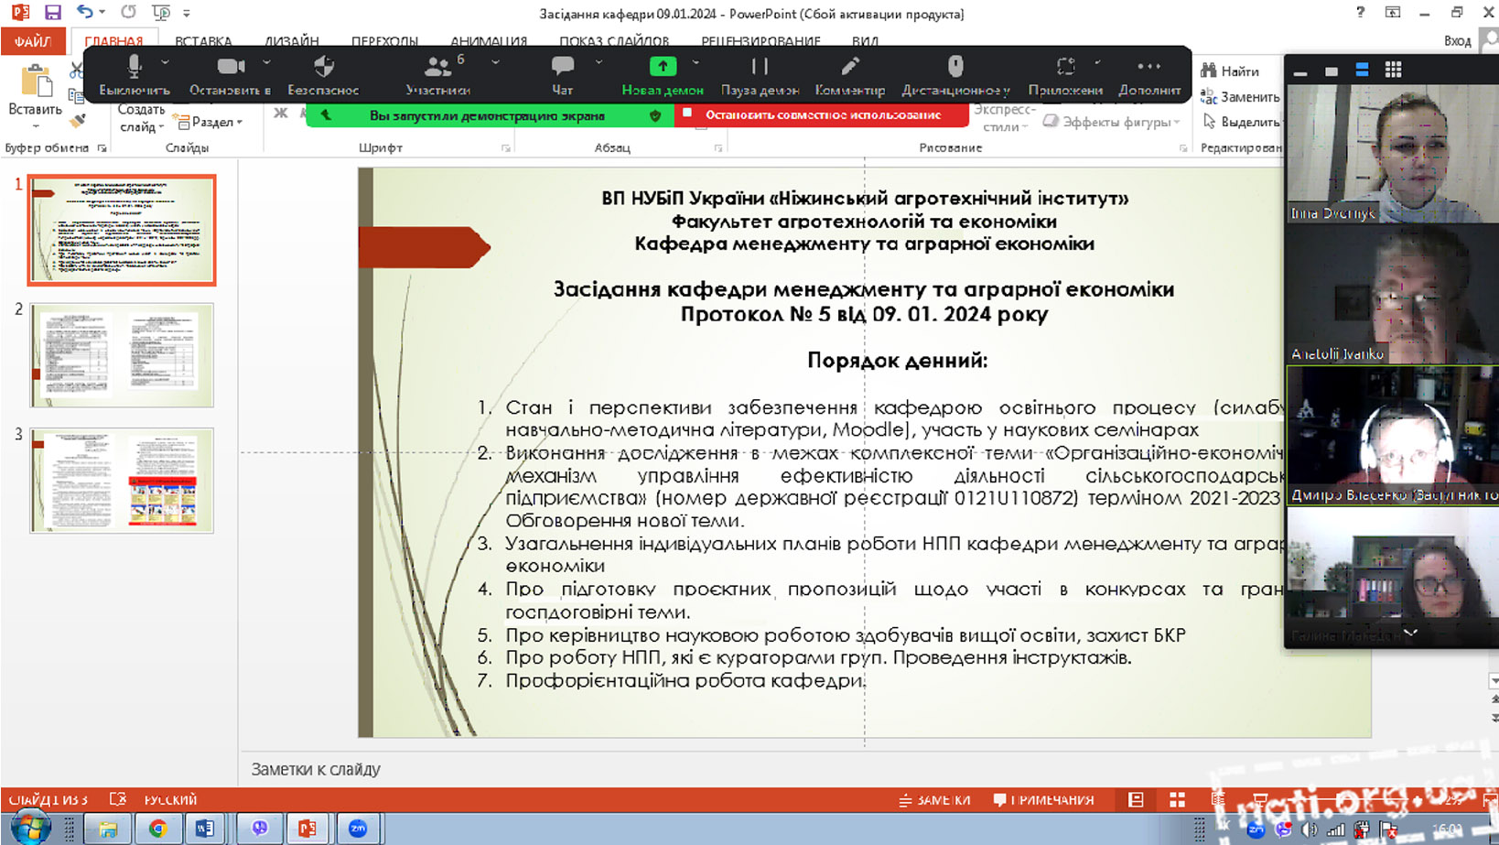Open Section (Раздел) dropdown

click(210, 122)
